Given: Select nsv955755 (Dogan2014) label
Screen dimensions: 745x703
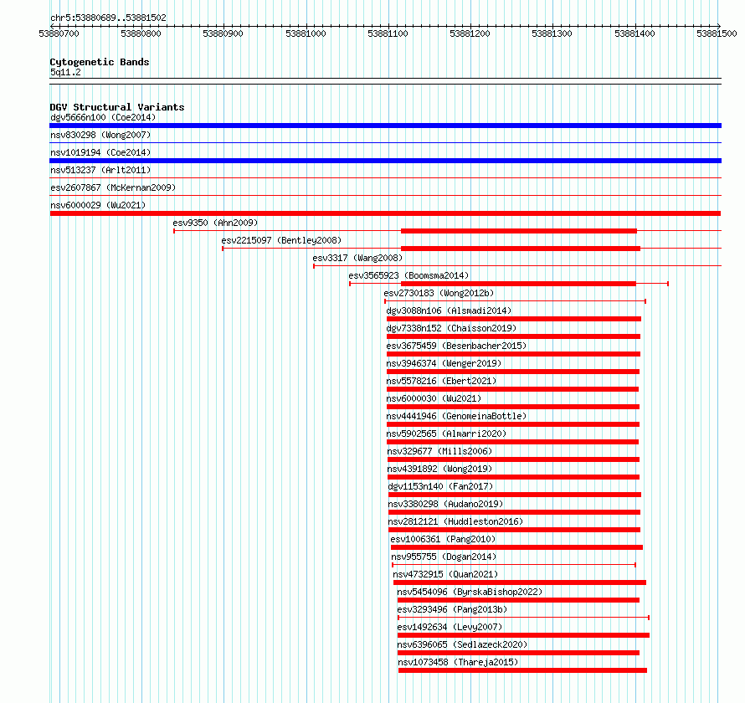Looking at the screenshot, I should point(444,557).
